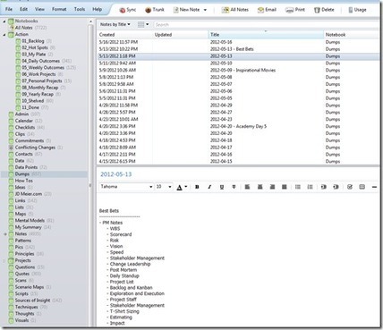Justify the text
Screen dimensions: 383x330
coord(285,187)
